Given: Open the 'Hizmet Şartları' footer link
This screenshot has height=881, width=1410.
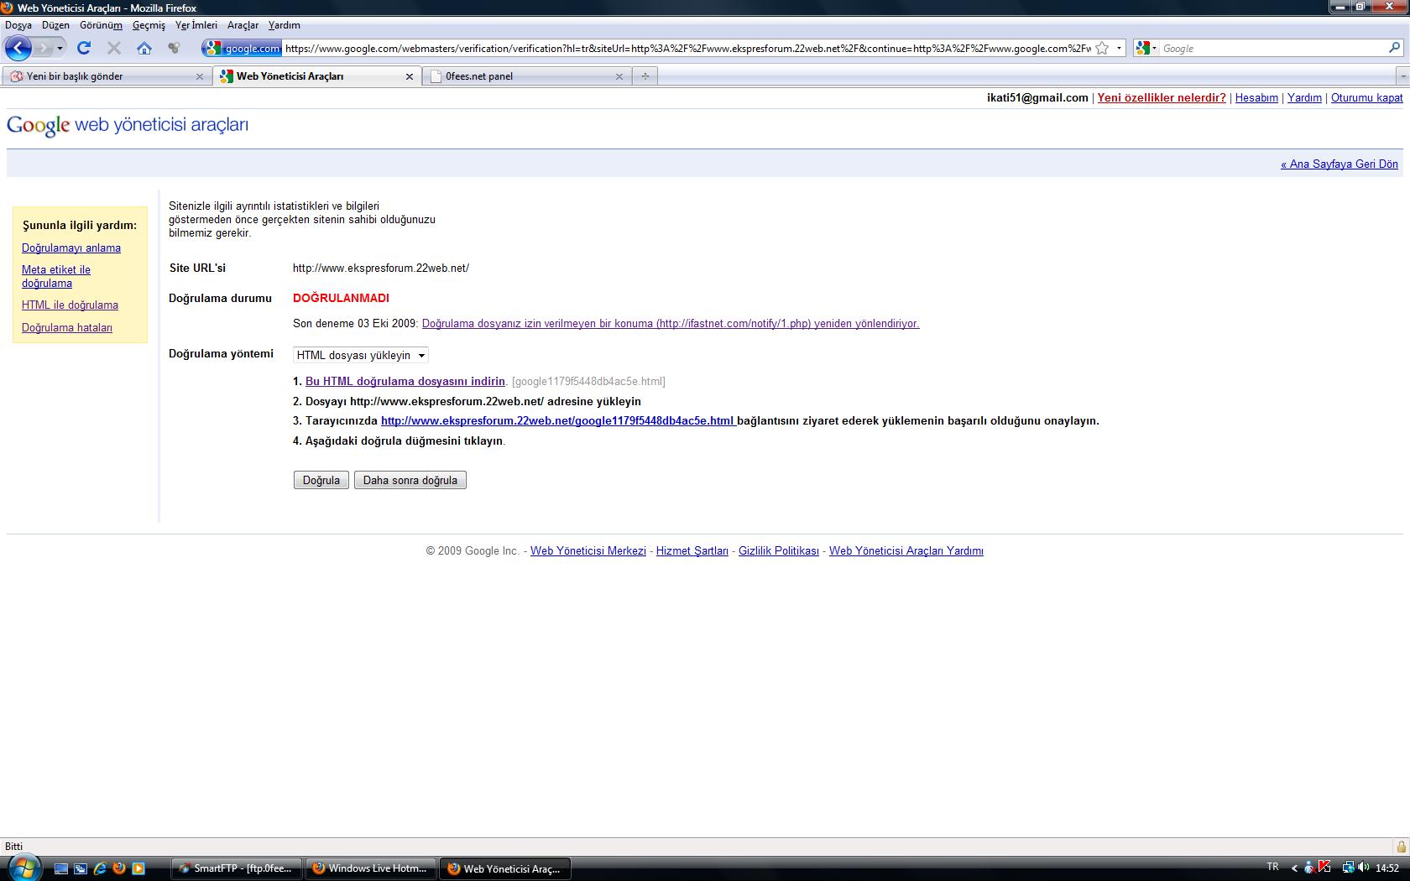Looking at the screenshot, I should 692,550.
